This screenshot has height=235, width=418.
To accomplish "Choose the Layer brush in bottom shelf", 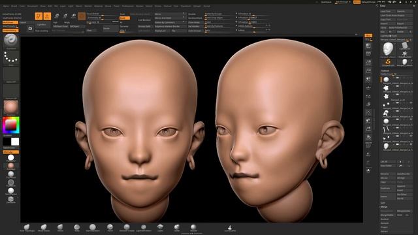I will (x=160, y=228).
